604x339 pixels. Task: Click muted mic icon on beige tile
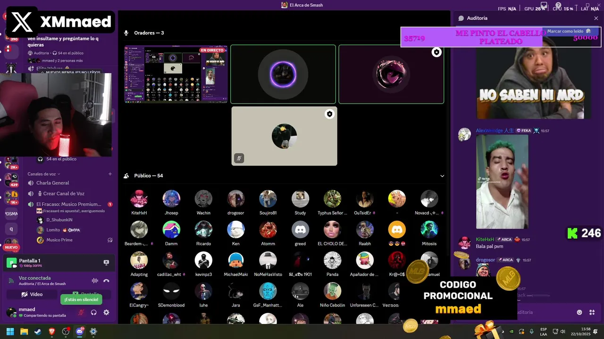(239, 158)
